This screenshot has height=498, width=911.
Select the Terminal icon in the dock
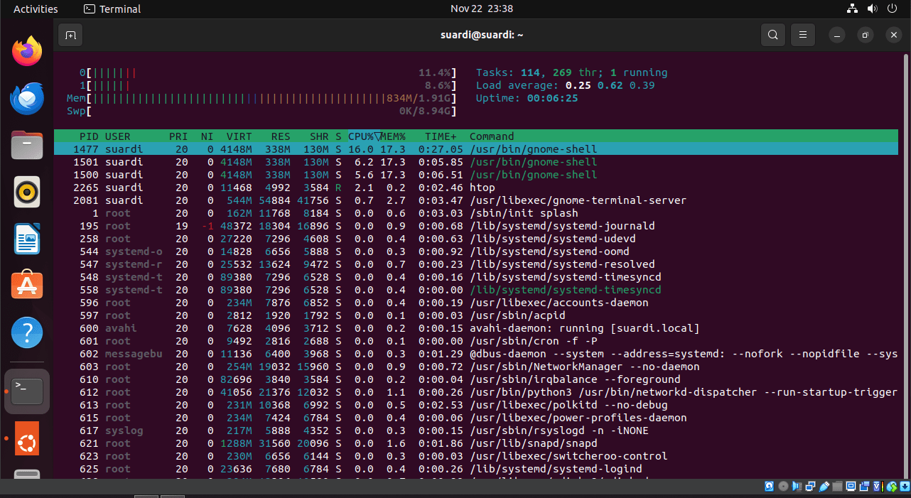[27, 391]
